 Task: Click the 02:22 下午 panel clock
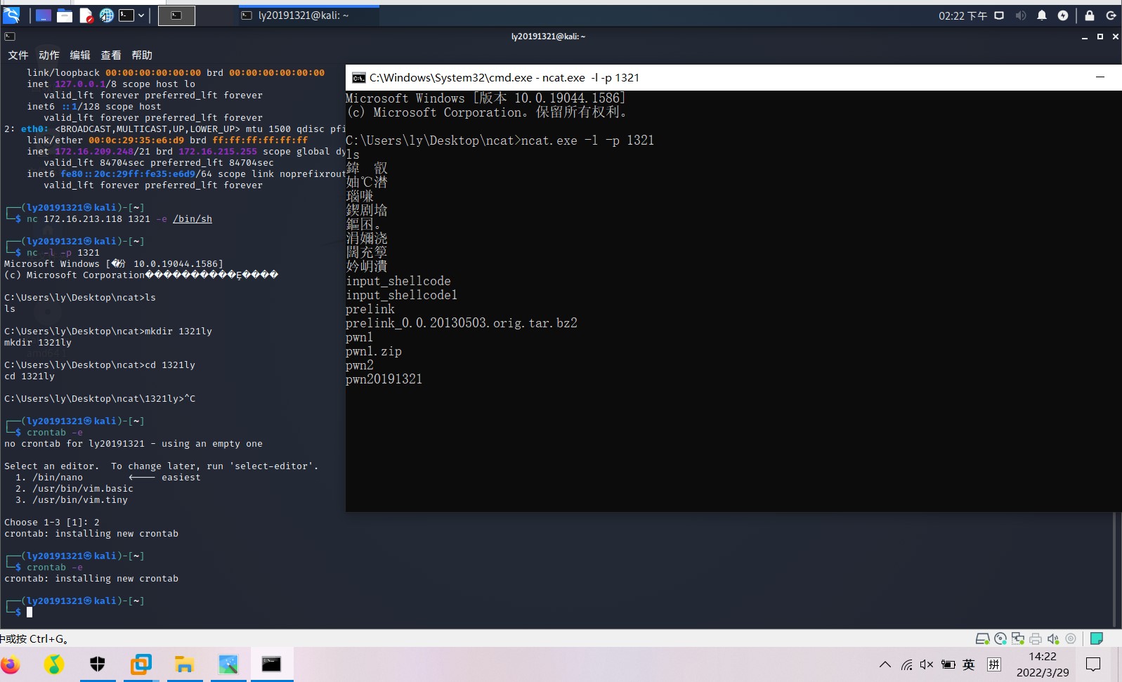(x=963, y=15)
